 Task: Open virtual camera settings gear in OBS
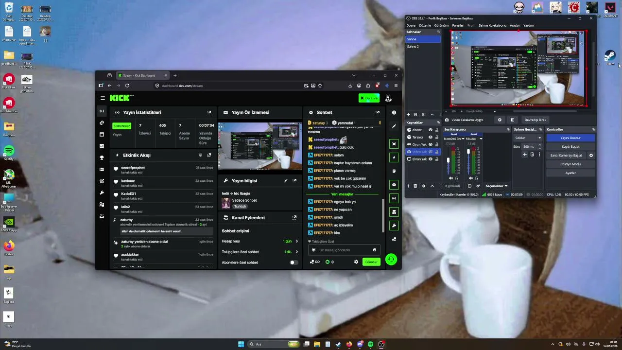(591, 156)
